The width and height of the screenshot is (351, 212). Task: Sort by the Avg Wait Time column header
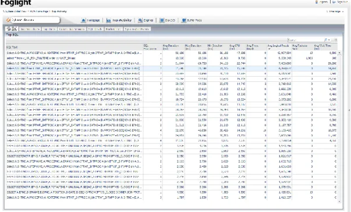pos(325,47)
